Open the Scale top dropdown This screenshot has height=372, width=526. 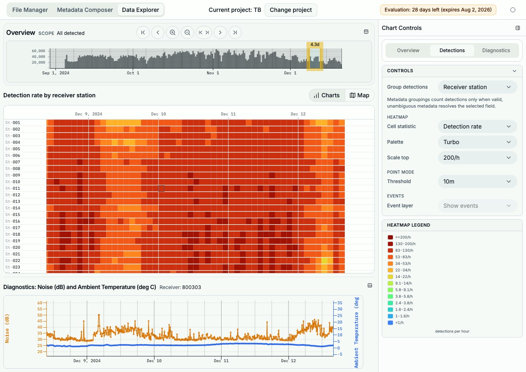coord(478,158)
